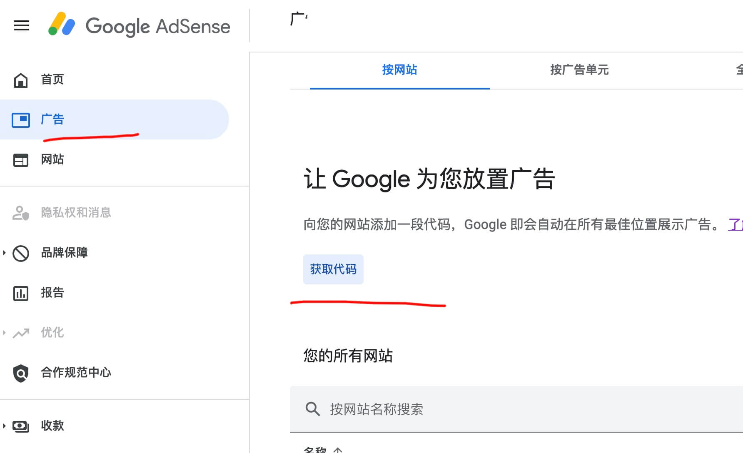The image size is (743, 453).
Task: Click the search magnifier icon
Action: point(312,409)
